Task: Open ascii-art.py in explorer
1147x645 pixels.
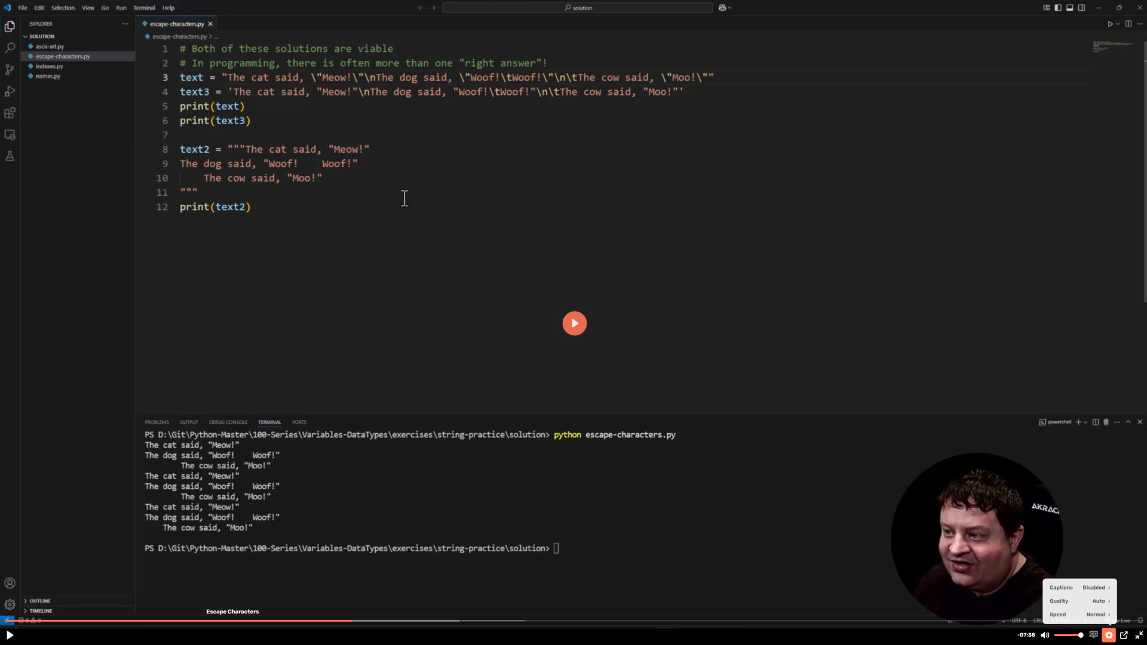Action: (50, 47)
